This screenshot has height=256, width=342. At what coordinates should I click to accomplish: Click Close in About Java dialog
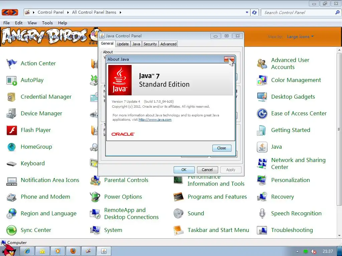[222, 148]
